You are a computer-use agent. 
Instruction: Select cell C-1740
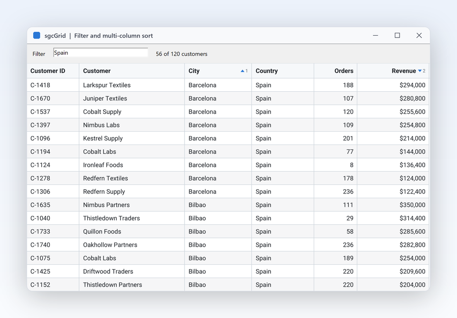(x=53, y=245)
